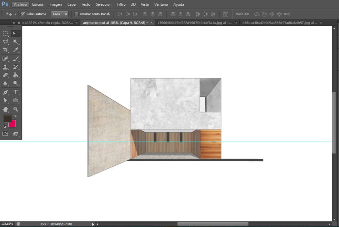Select the Rectangular Marquee tool
Image resolution: width=339 pixels, height=227 pixels.
point(5,34)
